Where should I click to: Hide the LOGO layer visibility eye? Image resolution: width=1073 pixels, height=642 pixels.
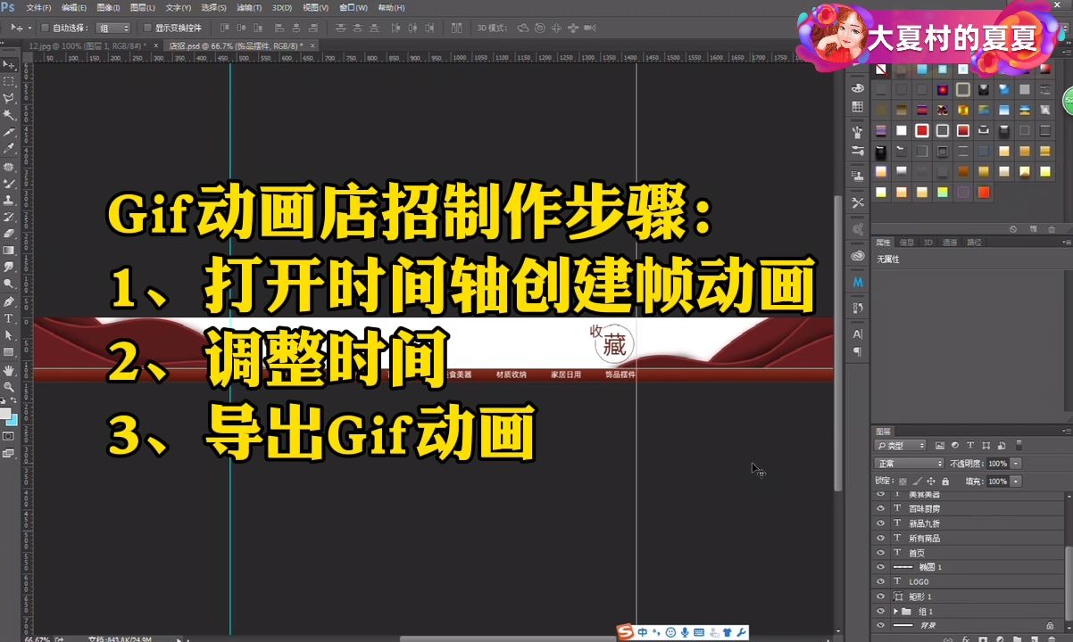point(880,581)
